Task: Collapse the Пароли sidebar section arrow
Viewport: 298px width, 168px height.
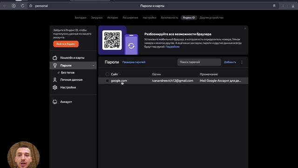Action: 94,65
